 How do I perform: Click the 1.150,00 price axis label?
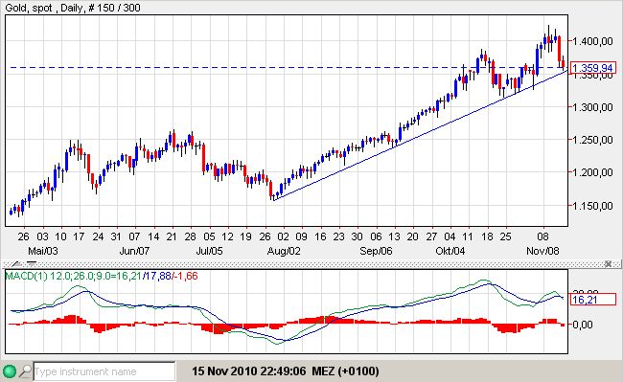592,206
